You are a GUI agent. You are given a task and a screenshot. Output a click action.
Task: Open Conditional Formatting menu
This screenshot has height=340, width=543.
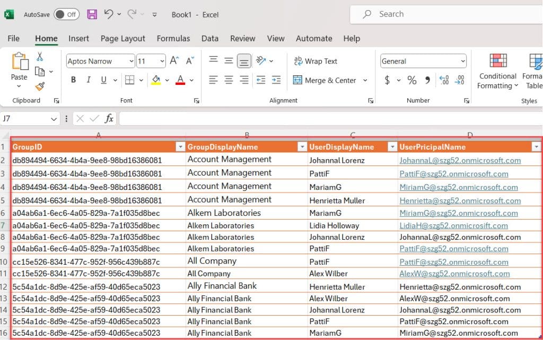point(497,72)
